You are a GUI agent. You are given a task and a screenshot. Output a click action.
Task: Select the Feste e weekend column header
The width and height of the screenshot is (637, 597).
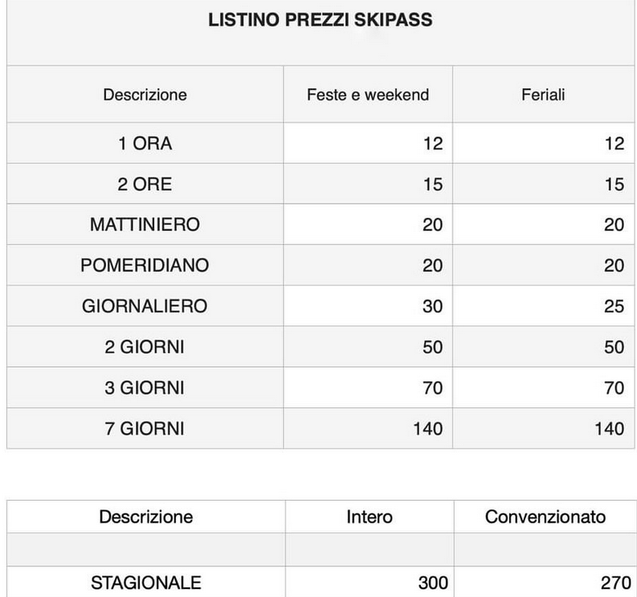point(368,95)
